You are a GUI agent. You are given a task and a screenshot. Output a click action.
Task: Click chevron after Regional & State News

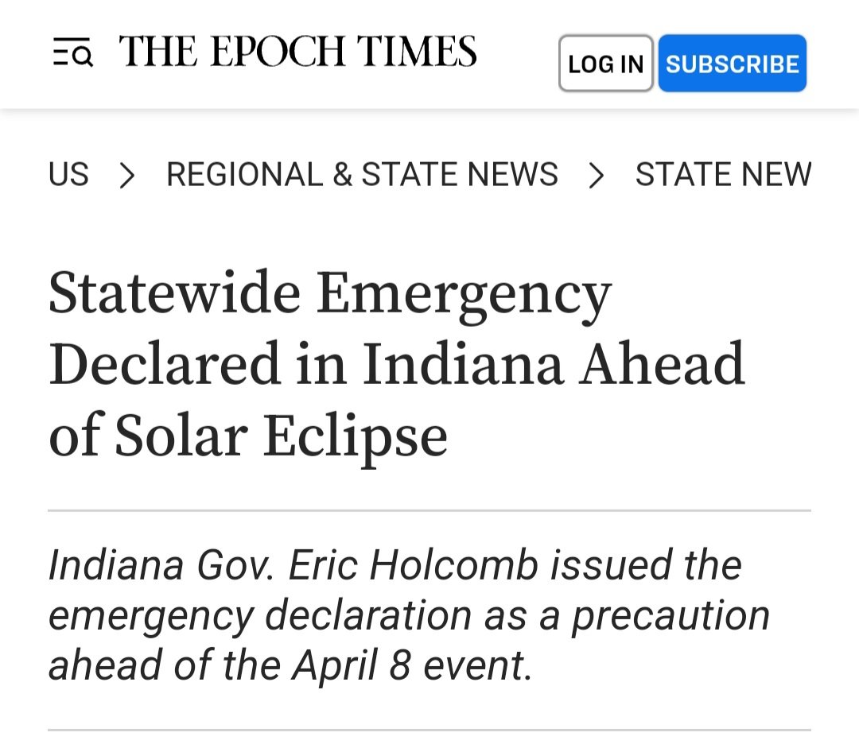597,175
